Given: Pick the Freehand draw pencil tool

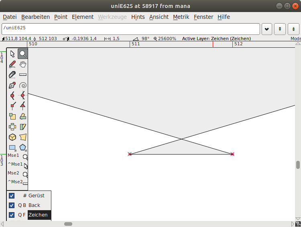Looking at the screenshot, I should (12, 64).
